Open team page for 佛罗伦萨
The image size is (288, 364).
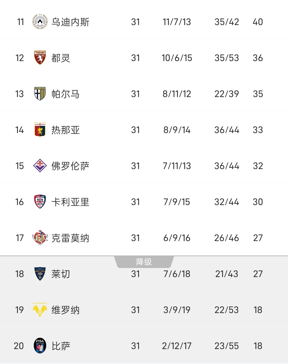point(70,166)
